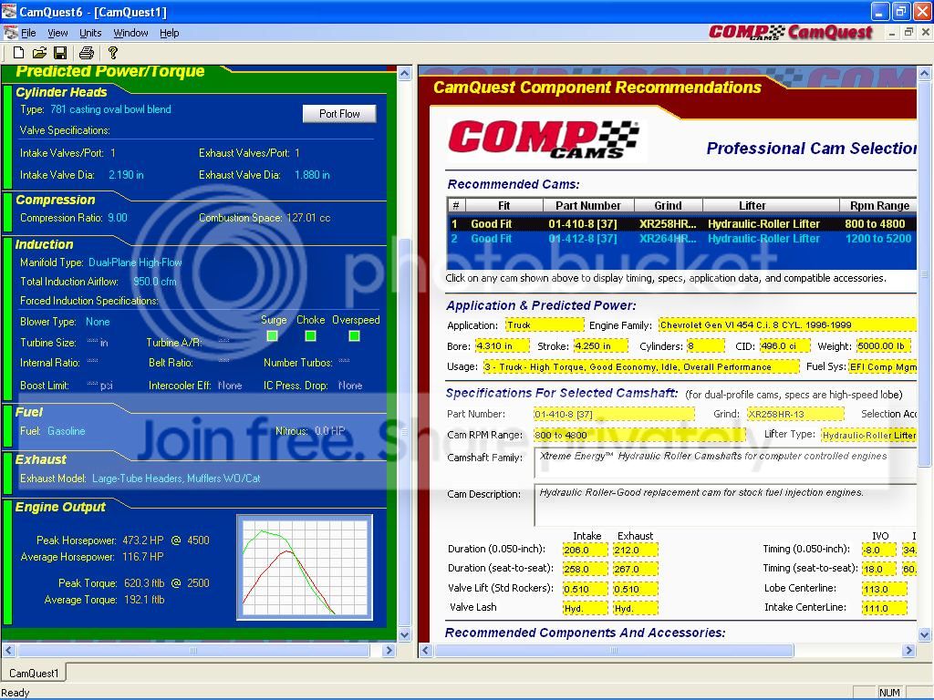Toggle the Choke indicator box

(x=310, y=335)
